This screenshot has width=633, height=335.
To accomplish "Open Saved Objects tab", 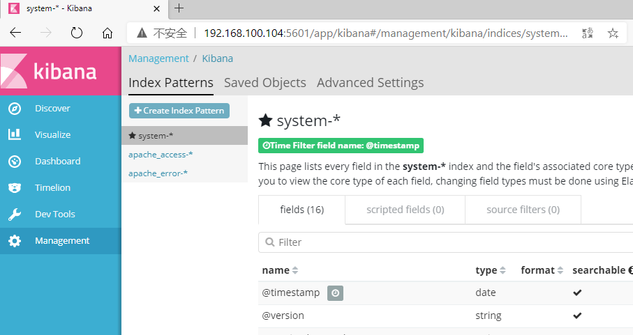I will 265,83.
